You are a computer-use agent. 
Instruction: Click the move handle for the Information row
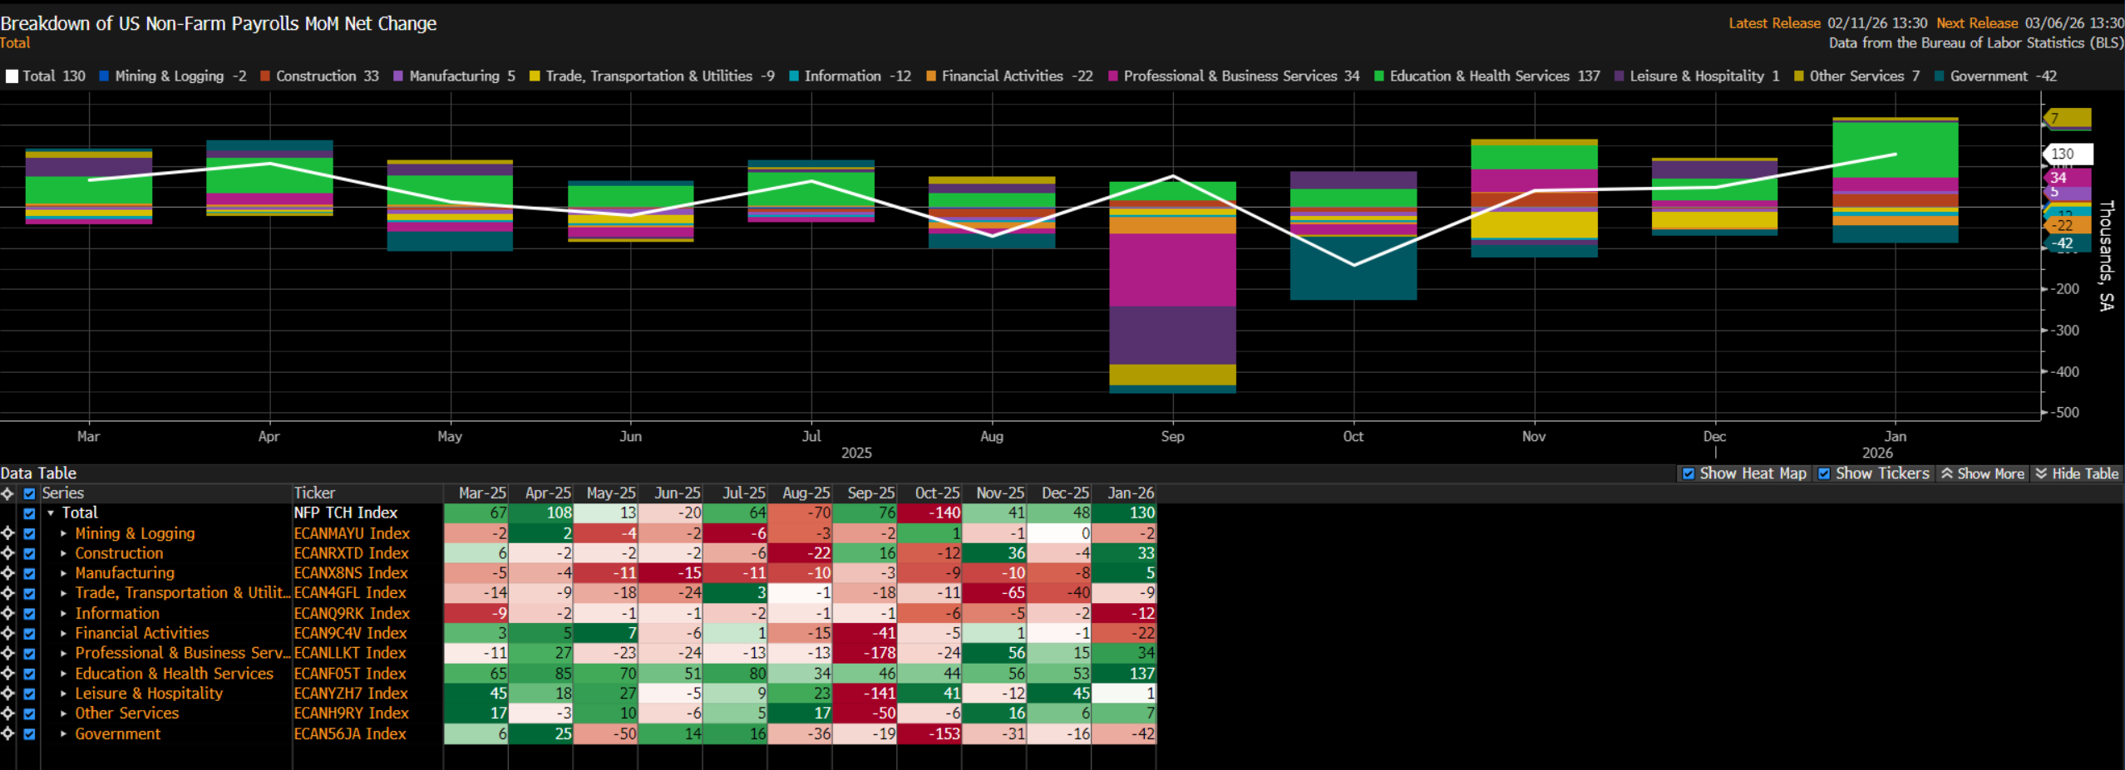click(x=7, y=613)
